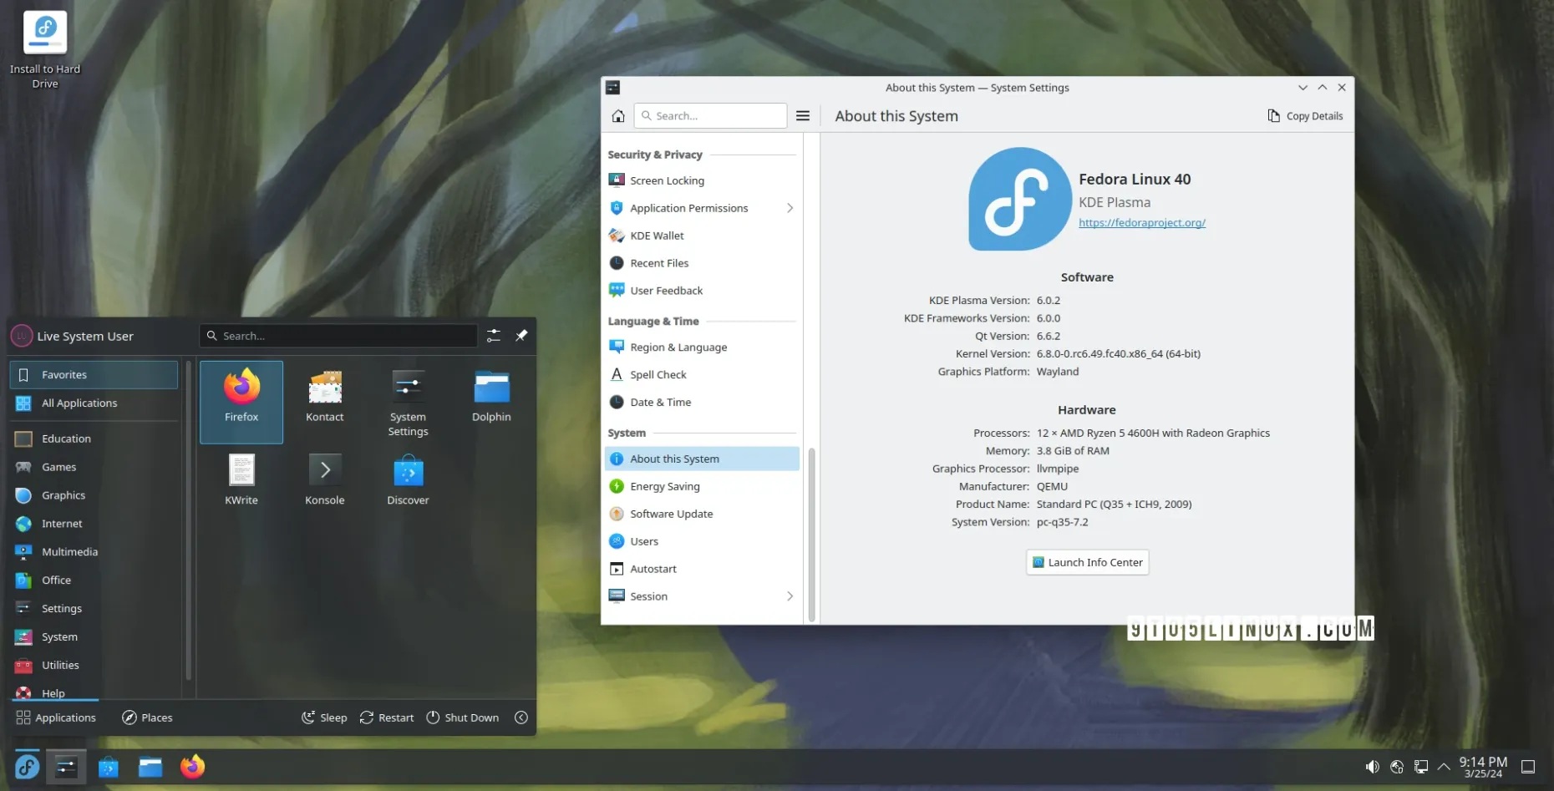Open the Graphics category
The height and width of the screenshot is (791, 1554).
[x=95, y=495]
